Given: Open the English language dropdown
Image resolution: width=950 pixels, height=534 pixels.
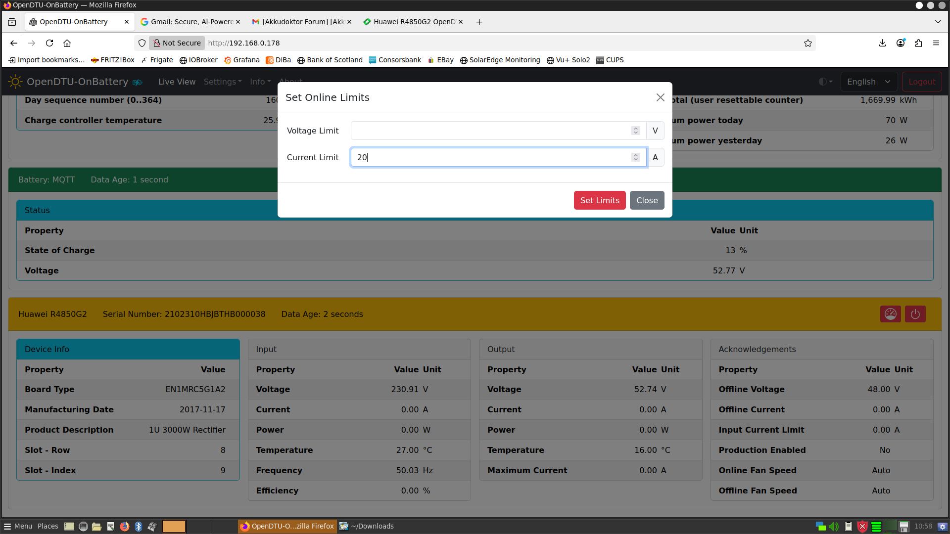Looking at the screenshot, I should tap(868, 82).
